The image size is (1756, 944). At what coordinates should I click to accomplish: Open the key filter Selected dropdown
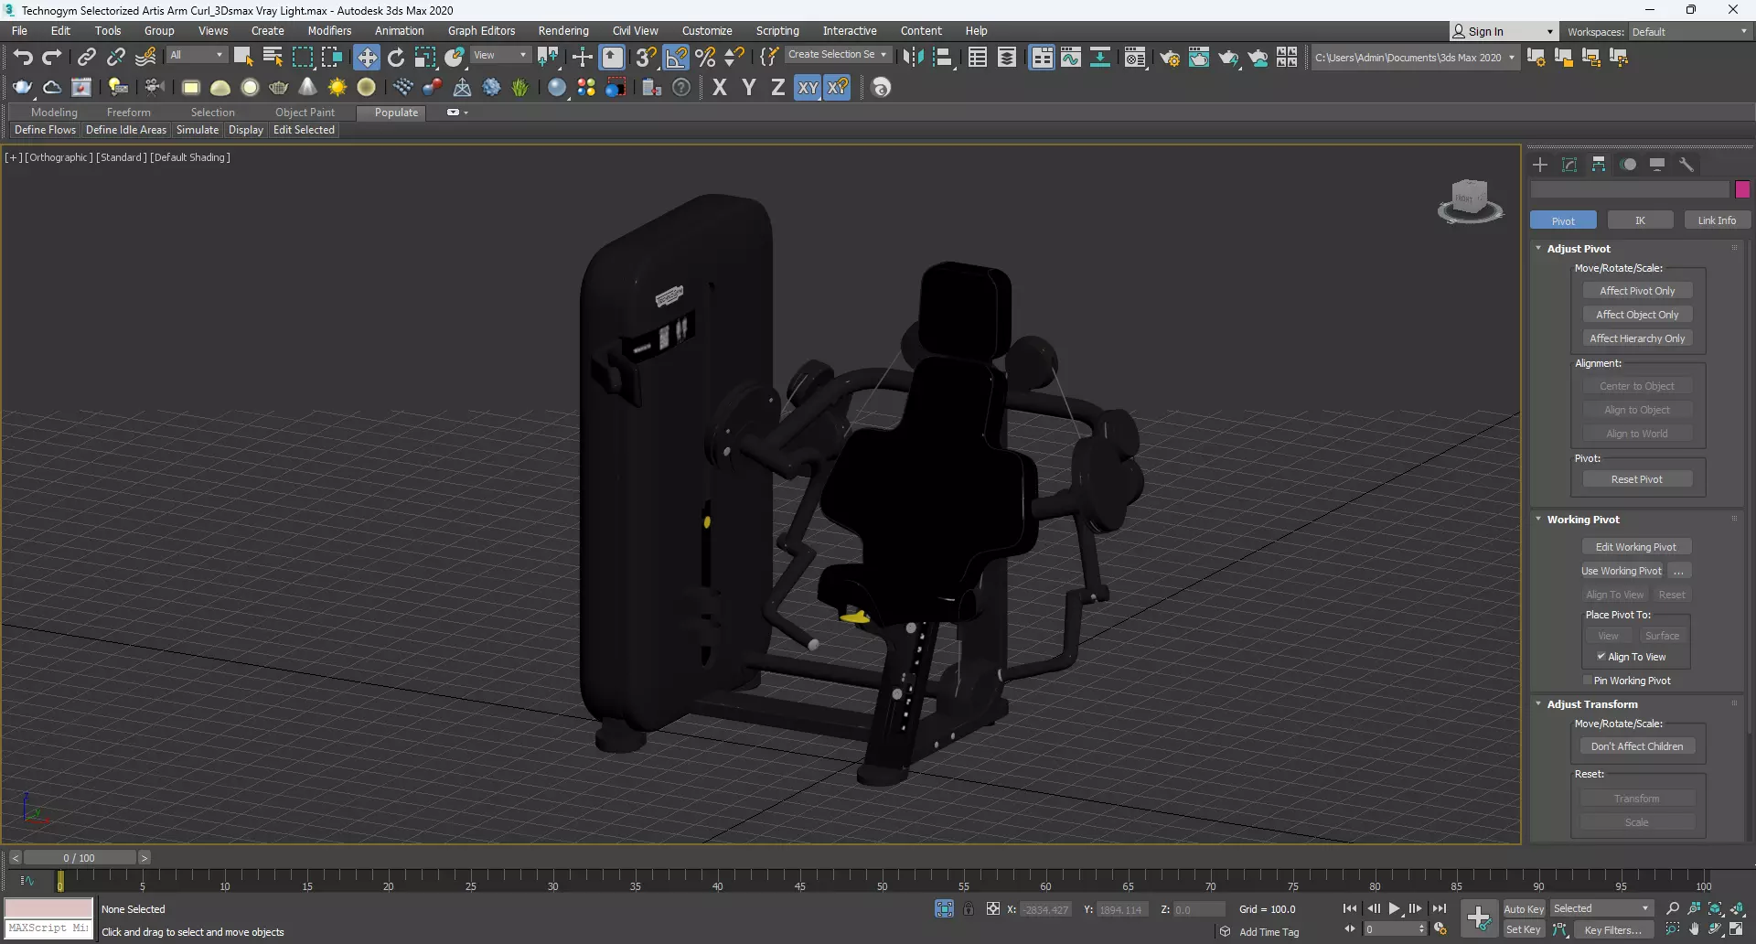point(1601,908)
